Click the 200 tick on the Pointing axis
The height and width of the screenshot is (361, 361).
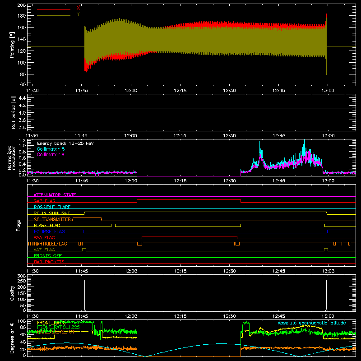21,5
